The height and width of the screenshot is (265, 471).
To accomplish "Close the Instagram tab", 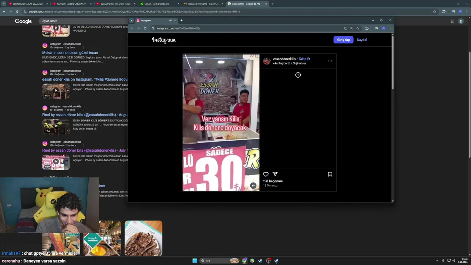I will (x=175, y=21).
